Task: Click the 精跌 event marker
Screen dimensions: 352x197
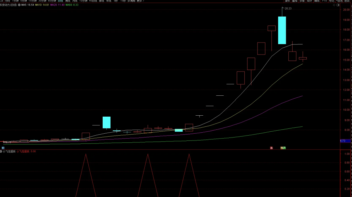Action: 283,148
